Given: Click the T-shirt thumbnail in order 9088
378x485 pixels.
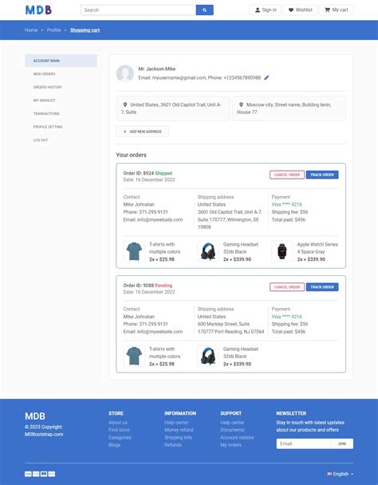Looking at the screenshot, I should click(x=134, y=356).
